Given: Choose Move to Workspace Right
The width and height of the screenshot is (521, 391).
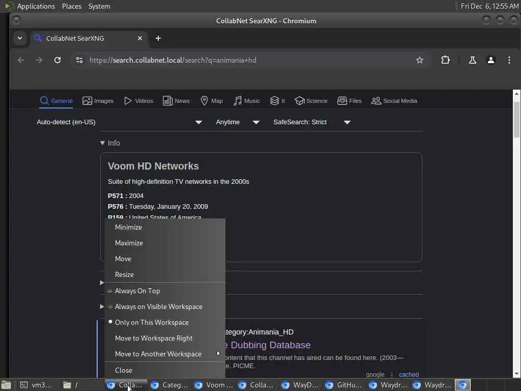Looking at the screenshot, I should point(165,338).
